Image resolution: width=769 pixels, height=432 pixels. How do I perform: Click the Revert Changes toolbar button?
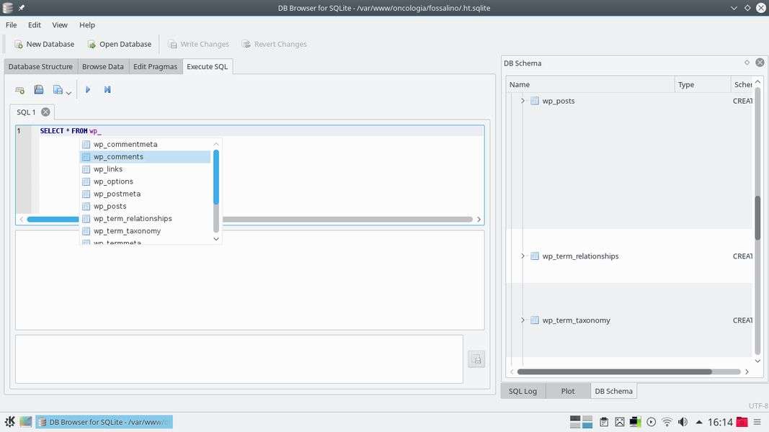coord(274,44)
